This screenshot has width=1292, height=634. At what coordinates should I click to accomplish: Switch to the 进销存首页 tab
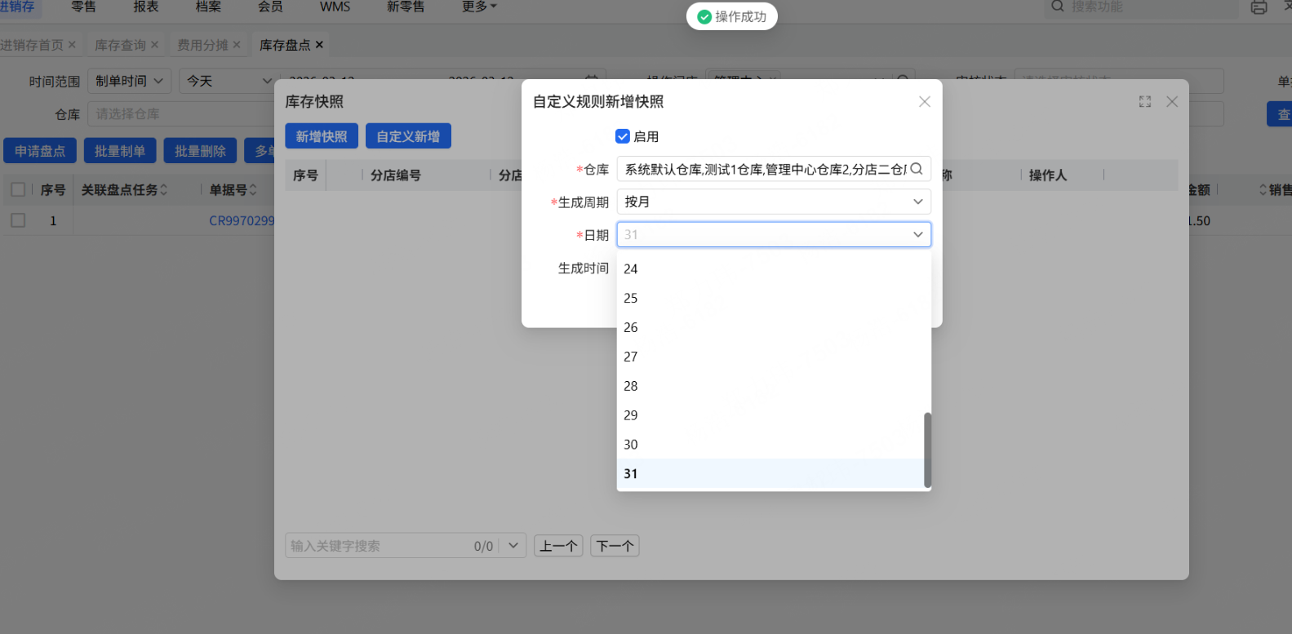click(x=32, y=45)
